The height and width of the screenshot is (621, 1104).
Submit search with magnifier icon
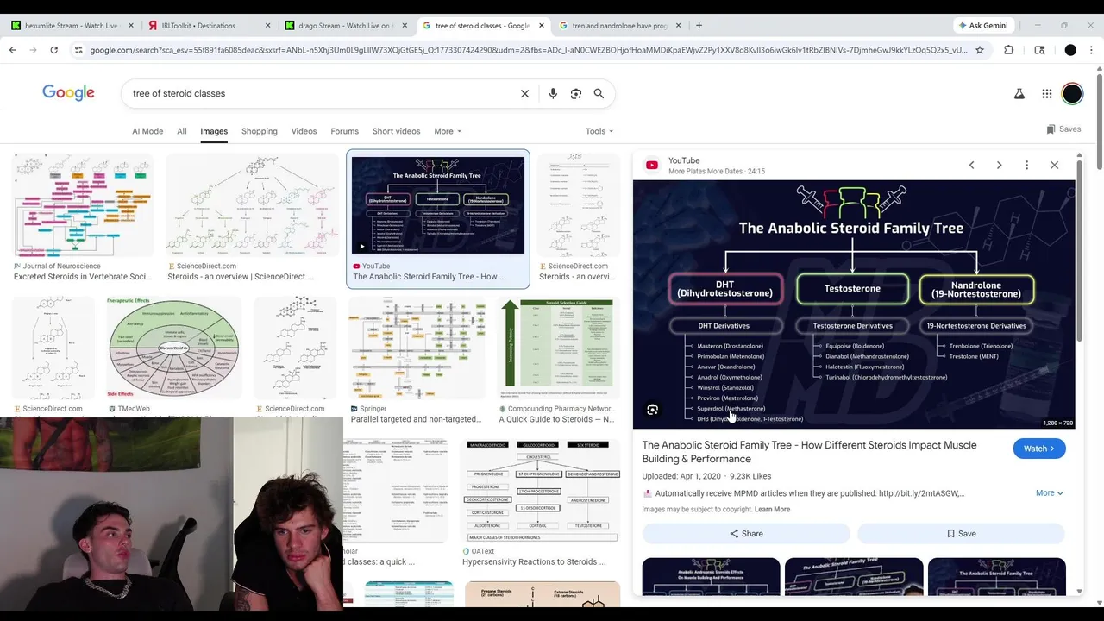coord(599,93)
